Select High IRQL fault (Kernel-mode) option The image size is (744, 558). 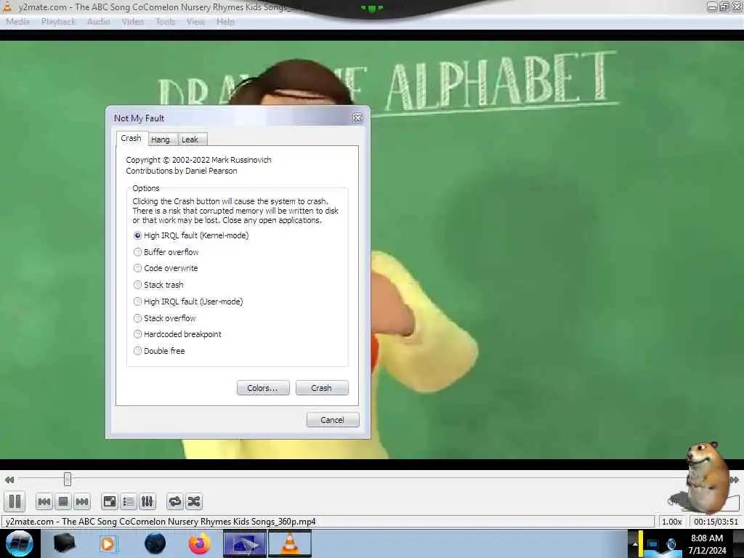pos(191,235)
